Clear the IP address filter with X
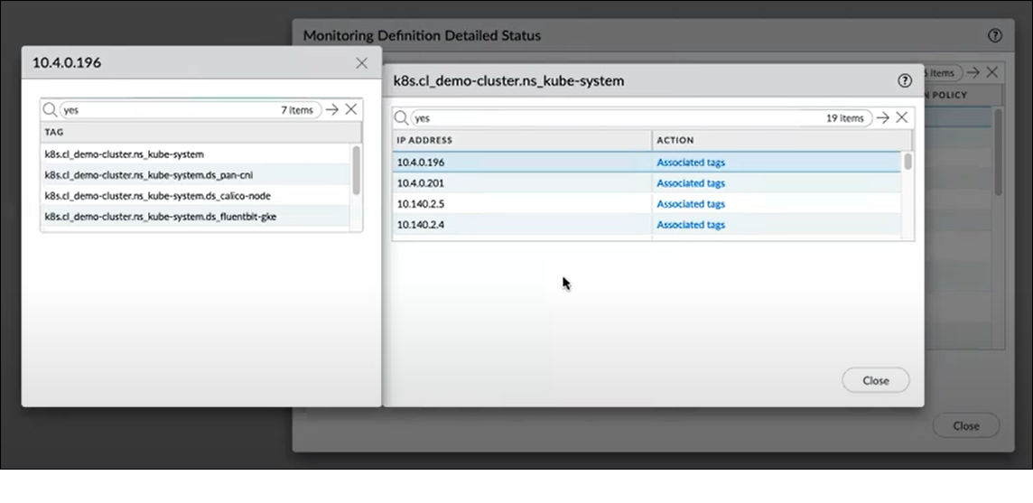 coord(901,117)
